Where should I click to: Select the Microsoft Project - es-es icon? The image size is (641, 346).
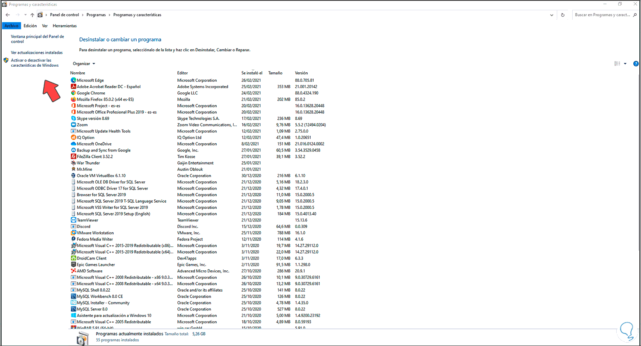tap(74, 106)
